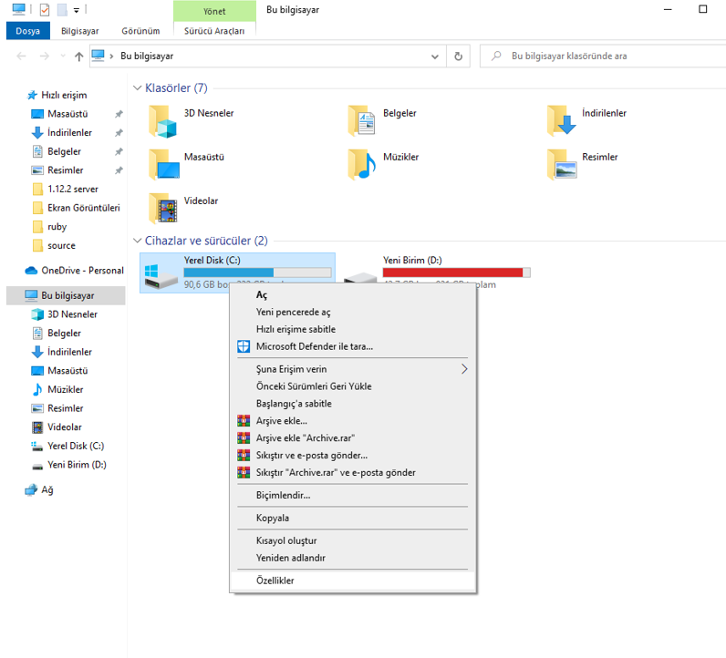Open the 3D Nesneler folder icon
Image resolution: width=726 pixels, height=658 pixels.
(x=162, y=121)
